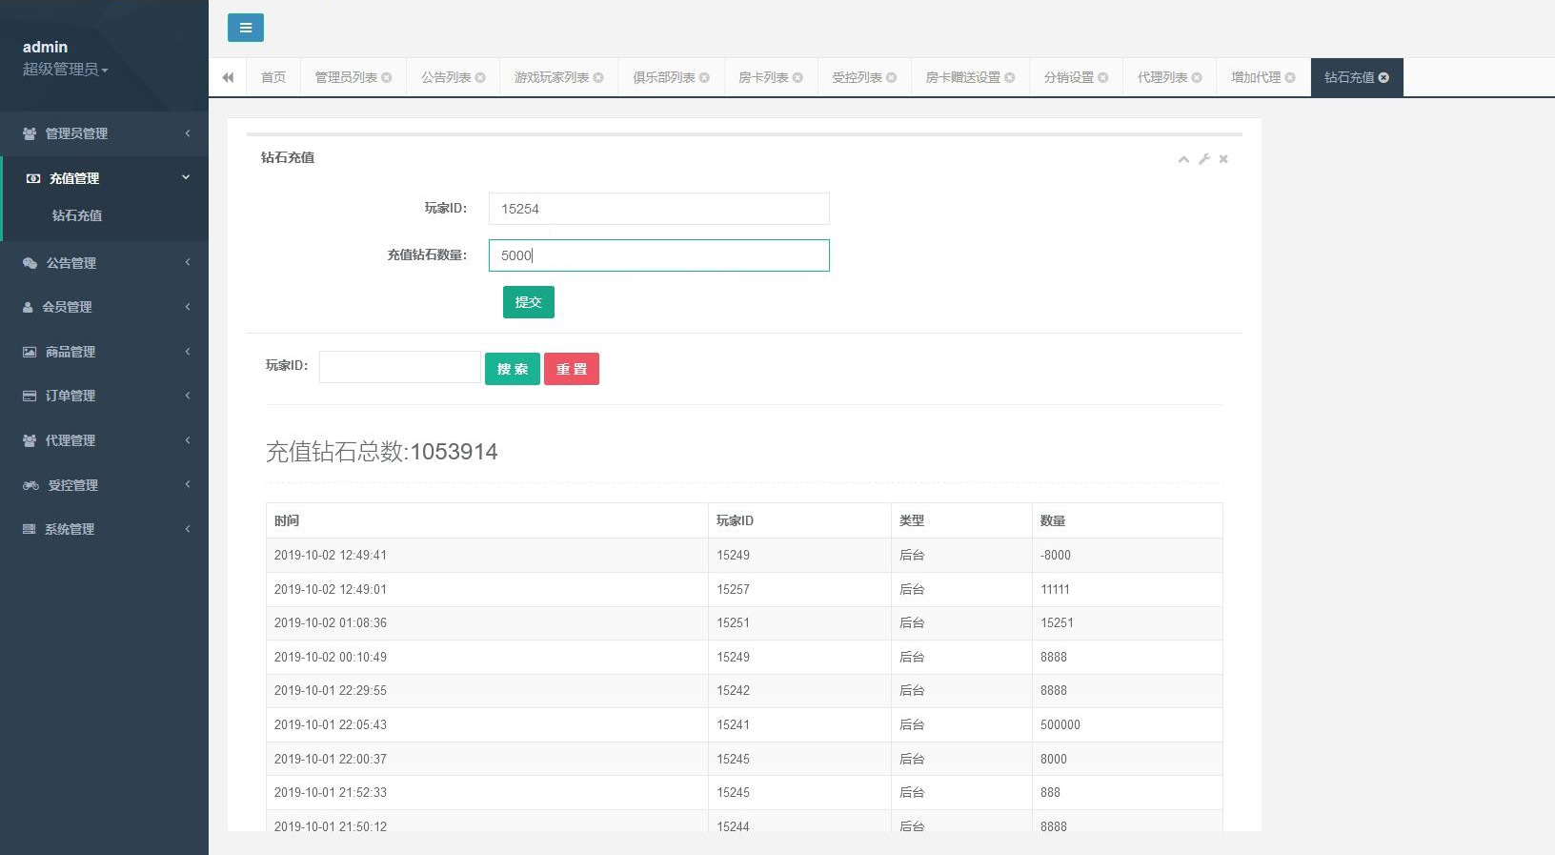This screenshot has height=855, width=1555.
Task: Collapse the 钻石充值 panel using the chevron-up icon
Action: pos(1183,159)
